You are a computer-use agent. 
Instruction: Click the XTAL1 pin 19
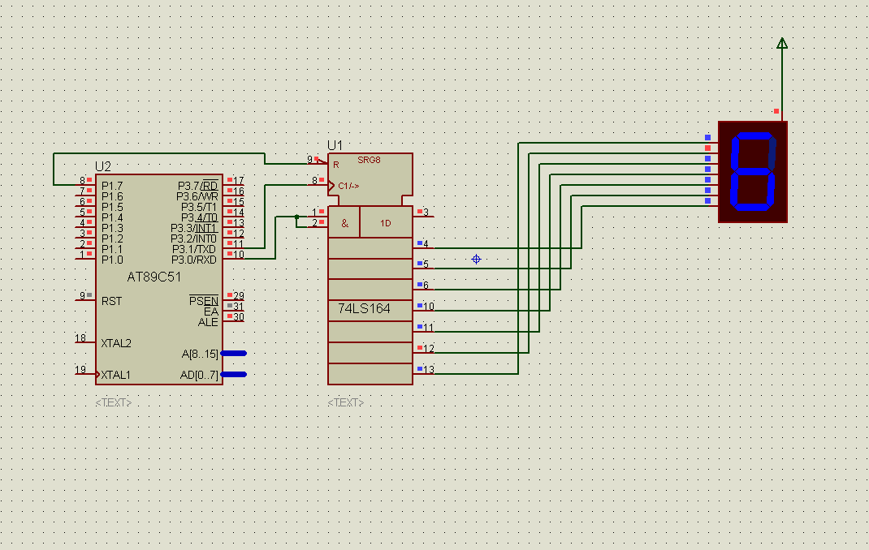(84, 372)
